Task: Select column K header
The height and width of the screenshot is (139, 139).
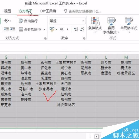Action: tap(86, 57)
